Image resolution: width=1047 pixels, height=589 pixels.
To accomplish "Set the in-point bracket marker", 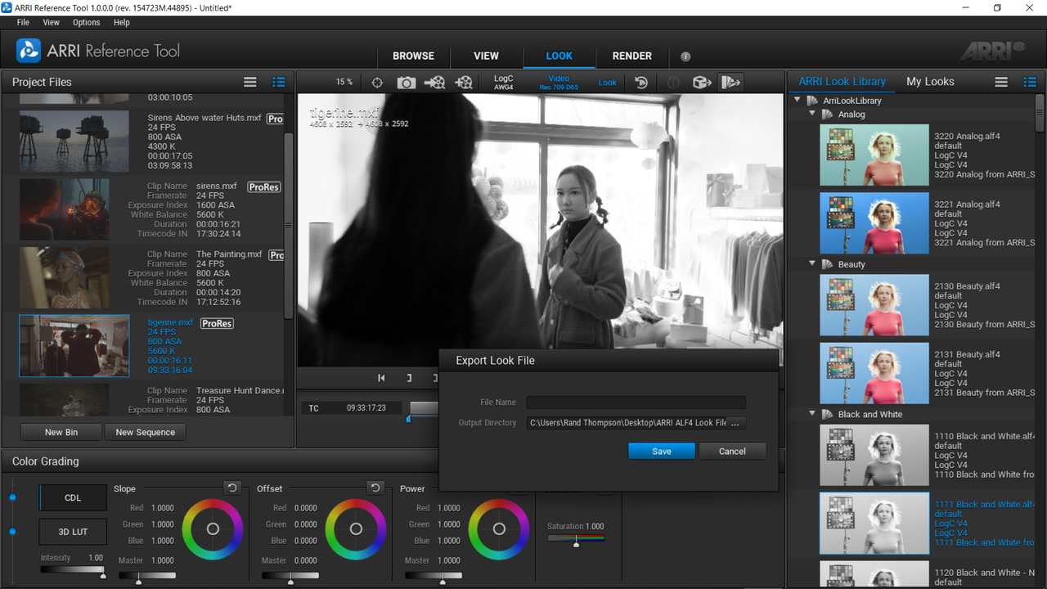I will 409,378.
